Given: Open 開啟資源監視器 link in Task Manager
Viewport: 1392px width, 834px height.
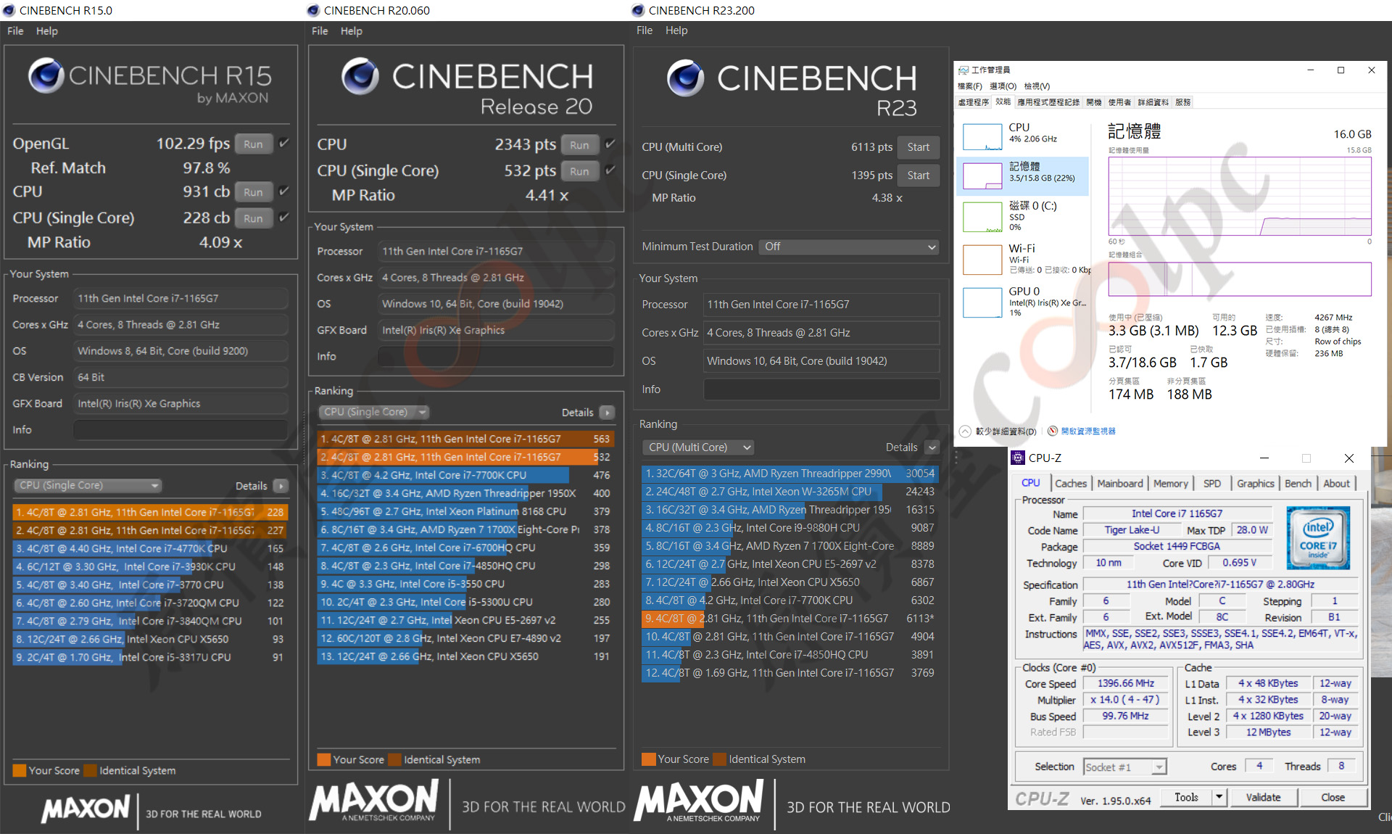Looking at the screenshot, I should (x=1088, y=432).
